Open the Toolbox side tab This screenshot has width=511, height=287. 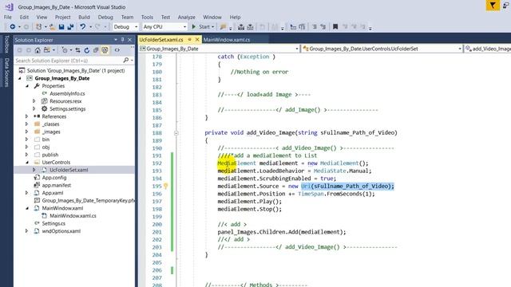click(x=6, y=45)
